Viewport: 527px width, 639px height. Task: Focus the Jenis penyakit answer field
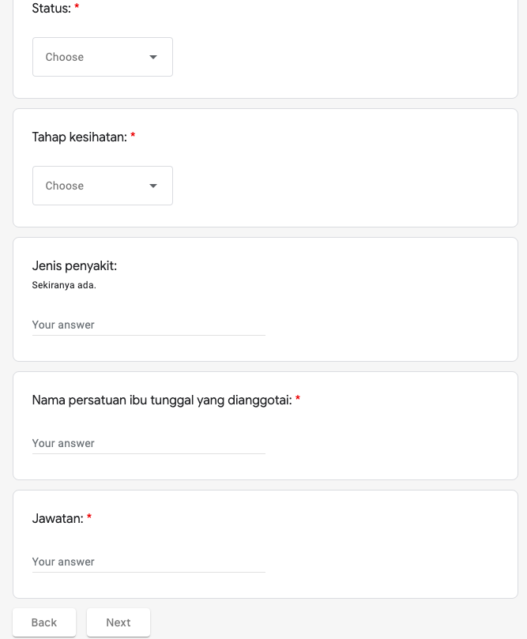tap(149, 325)
